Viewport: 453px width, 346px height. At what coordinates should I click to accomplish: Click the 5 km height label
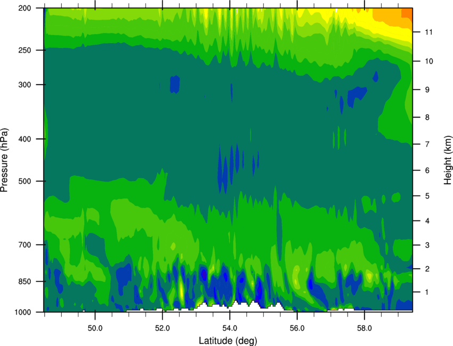tap(427, 196)
